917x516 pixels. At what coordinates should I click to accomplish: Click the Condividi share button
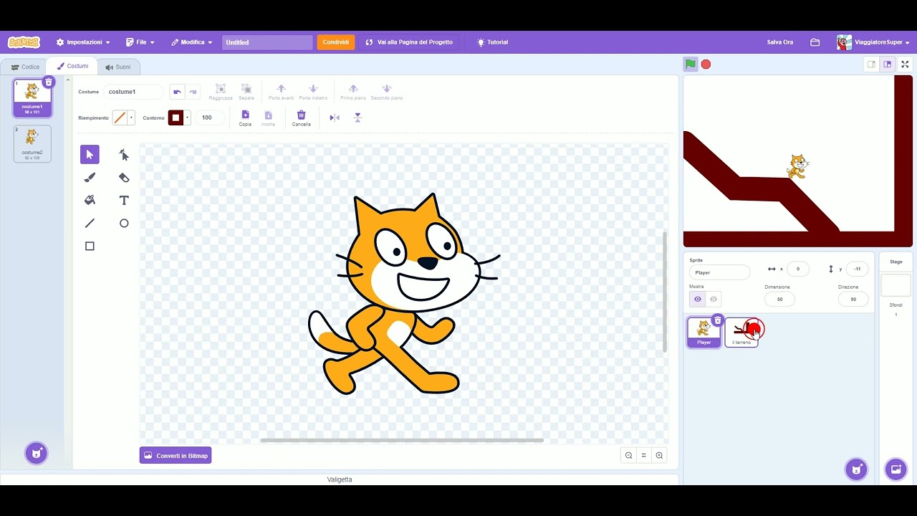[335, 42]
